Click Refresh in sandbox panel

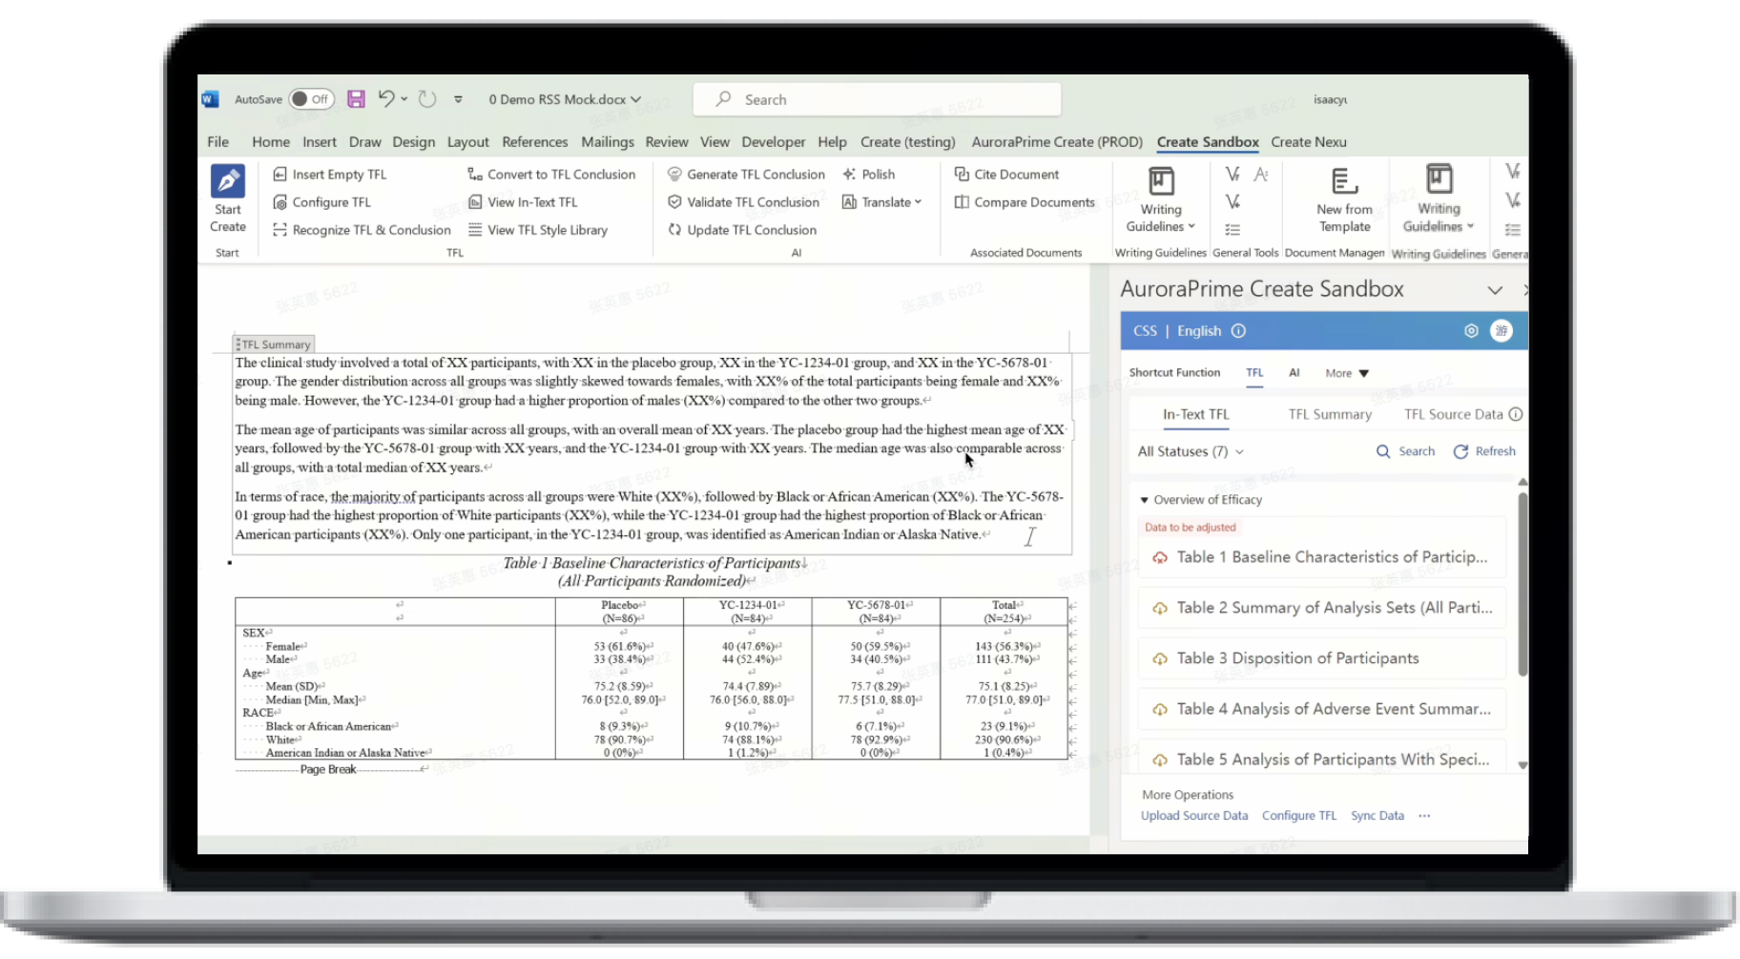[1484, 451]
